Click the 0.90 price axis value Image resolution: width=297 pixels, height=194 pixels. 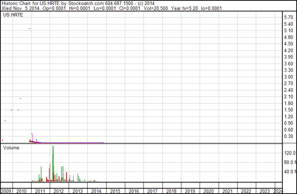(x=288, y=123)
